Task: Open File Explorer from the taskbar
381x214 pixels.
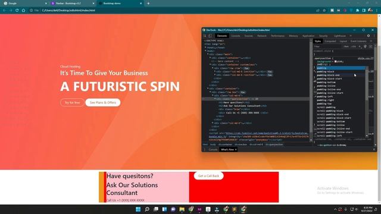Action: 182,209
